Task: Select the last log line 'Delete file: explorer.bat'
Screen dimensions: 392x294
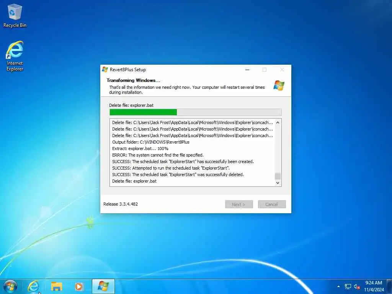Action: 134,181
